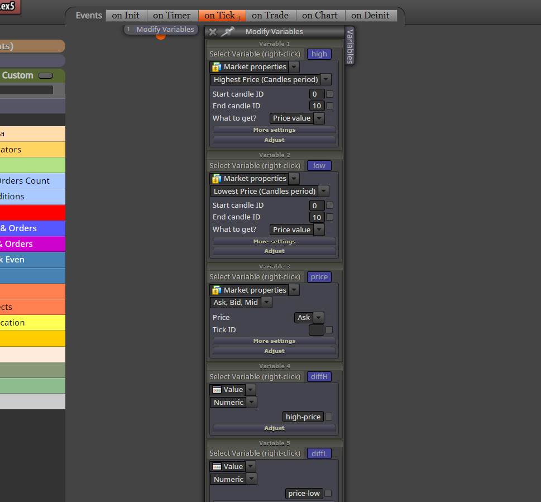Switch to the on Timer event tab

(172, 16)
